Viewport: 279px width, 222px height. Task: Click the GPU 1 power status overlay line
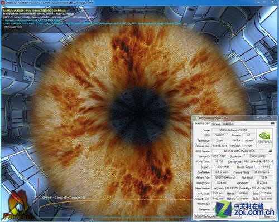[92, 24]
